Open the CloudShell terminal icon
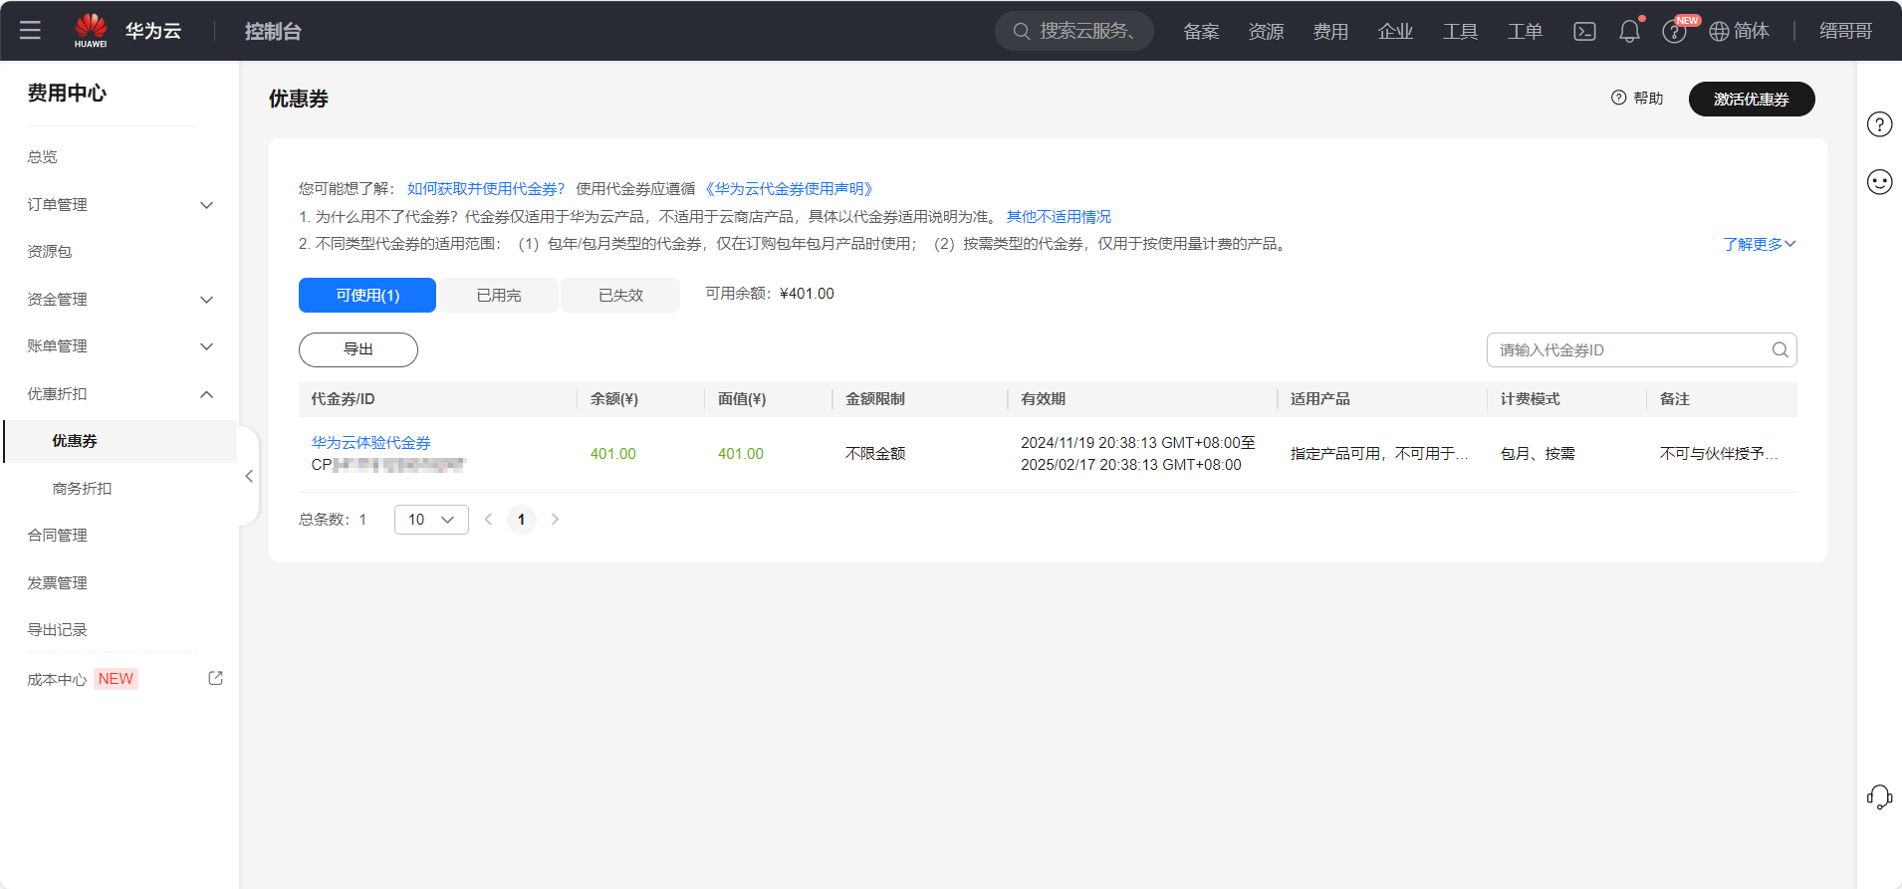Viewport: 1902px width, 889px height. [x=1584, y=31]
